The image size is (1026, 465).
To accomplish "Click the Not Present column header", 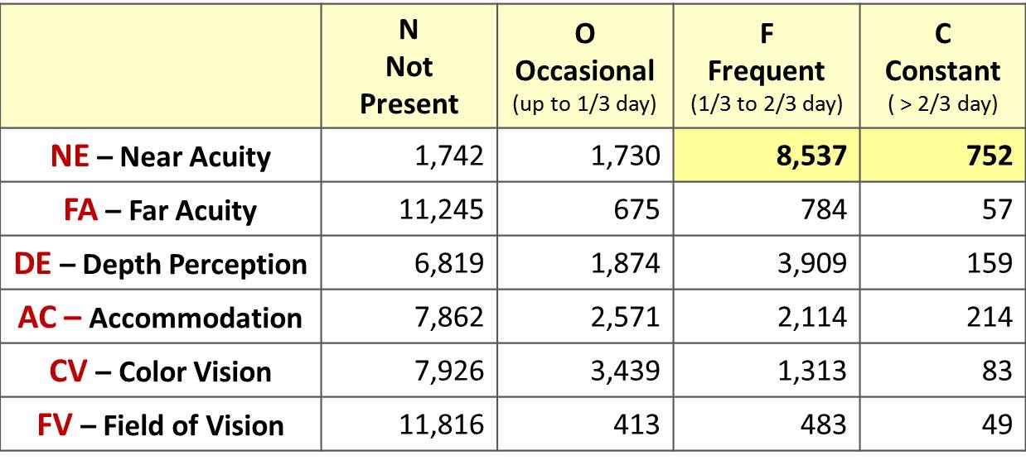I will click(x=409, y=67).
